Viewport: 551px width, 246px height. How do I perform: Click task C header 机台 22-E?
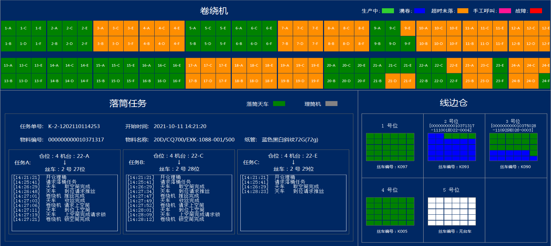[303, 156]
